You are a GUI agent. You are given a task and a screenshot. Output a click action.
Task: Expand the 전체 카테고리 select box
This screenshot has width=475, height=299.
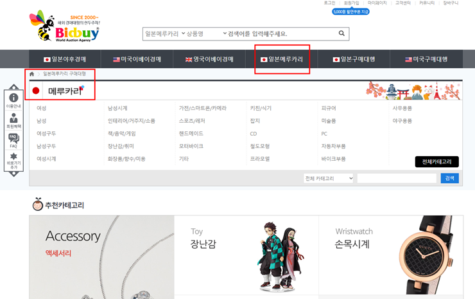(329, 179)
